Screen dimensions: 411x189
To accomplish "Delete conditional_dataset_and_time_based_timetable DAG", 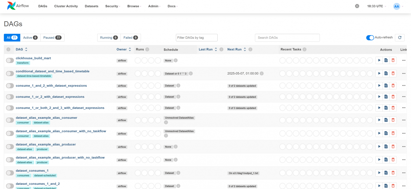I will (393, 73).
